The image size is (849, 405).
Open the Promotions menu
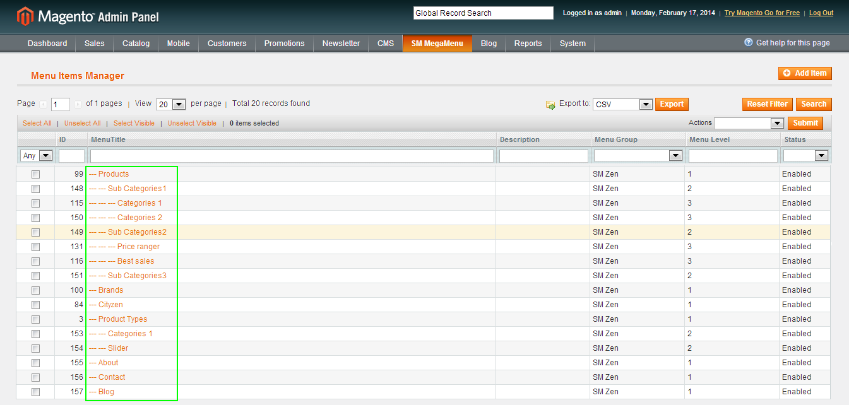click(x=284, y=44)
